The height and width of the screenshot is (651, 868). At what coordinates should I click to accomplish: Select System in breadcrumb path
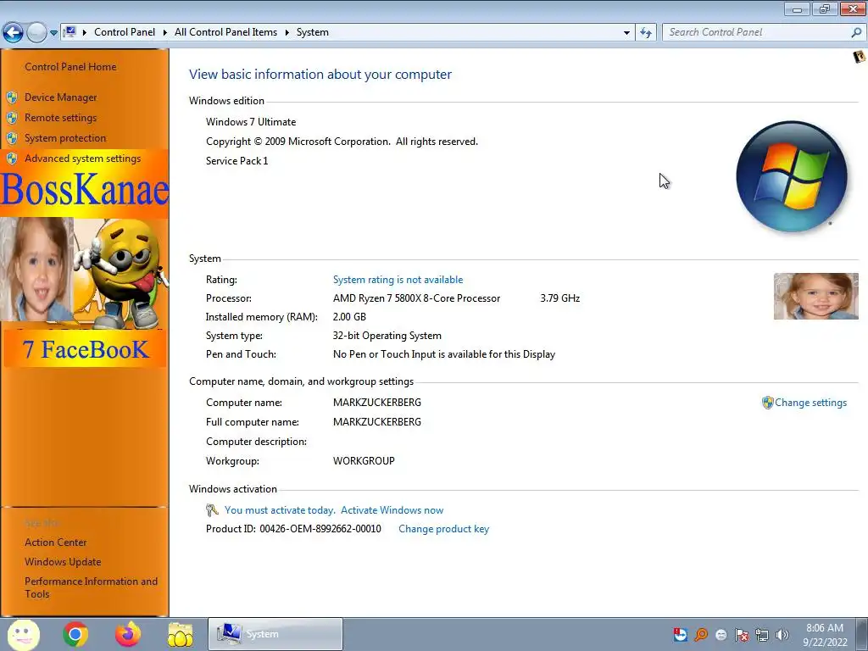312,32
